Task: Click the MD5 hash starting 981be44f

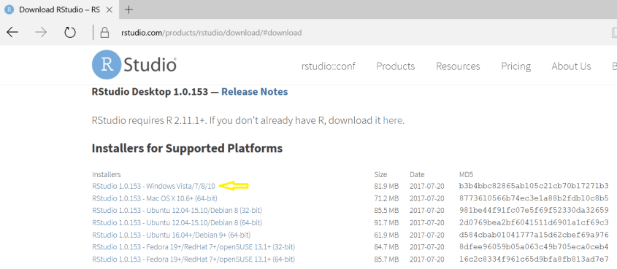Action: coord(534,211)
